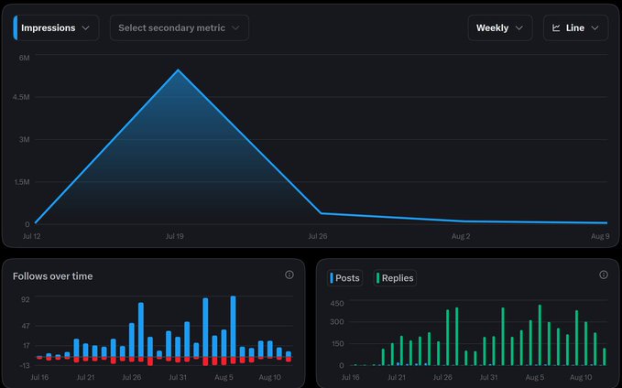Click the "Jul 12" label on the Impressions axis
The width and height of the screenshot is (622, 388).
[31, 236]
